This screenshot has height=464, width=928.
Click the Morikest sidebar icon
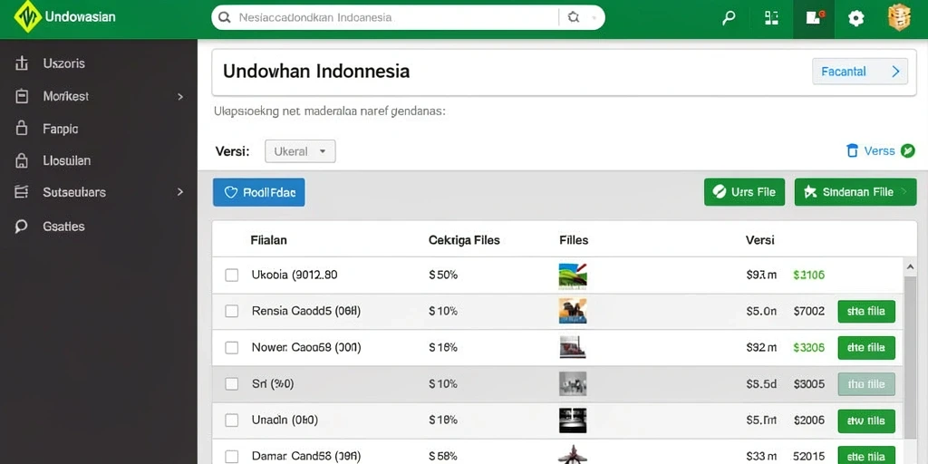pos(22,96)
